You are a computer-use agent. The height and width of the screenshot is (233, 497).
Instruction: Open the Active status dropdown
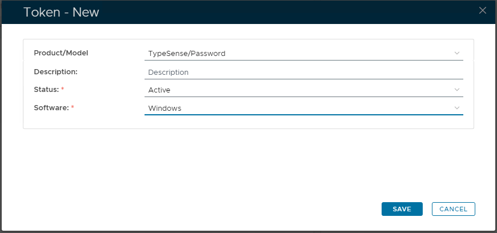pos(297,90)
